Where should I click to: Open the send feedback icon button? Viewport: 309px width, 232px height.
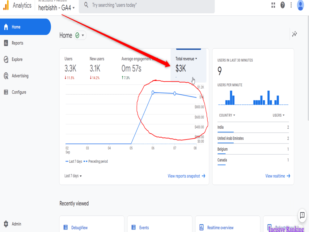click(302, 215)
